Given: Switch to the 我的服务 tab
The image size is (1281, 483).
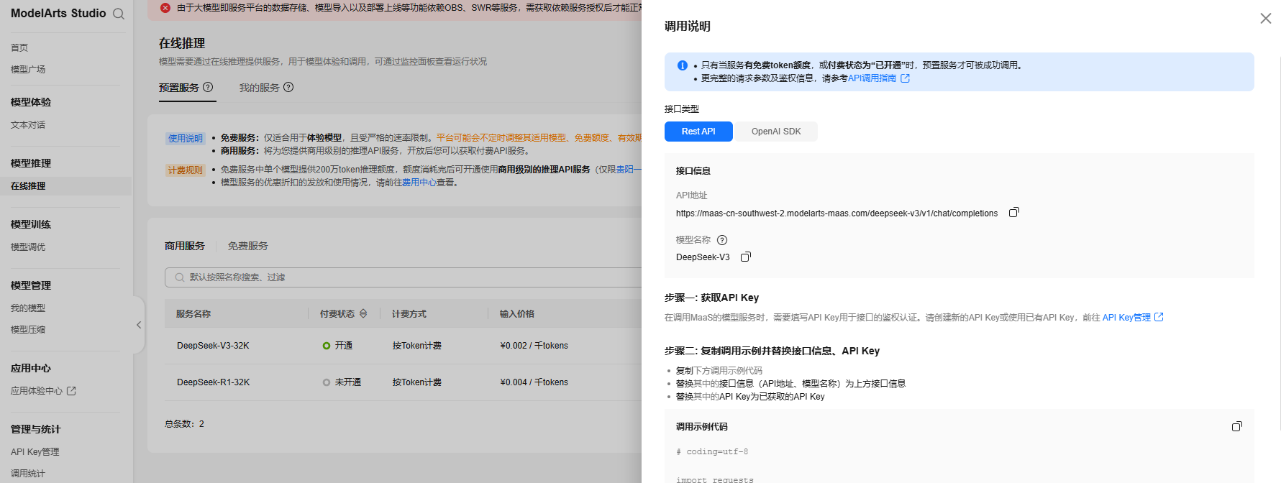Looking at the screenshot, I should pos(260,88).
